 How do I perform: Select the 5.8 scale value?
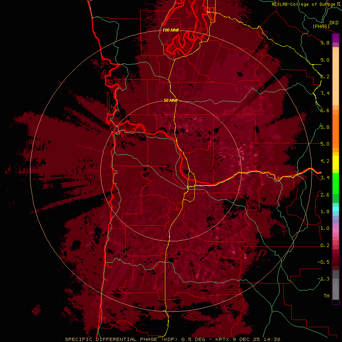tap(325, 127)
